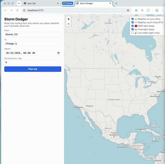Uncheck Weather on your drive layer
The image size is (165, 164).
133,19
